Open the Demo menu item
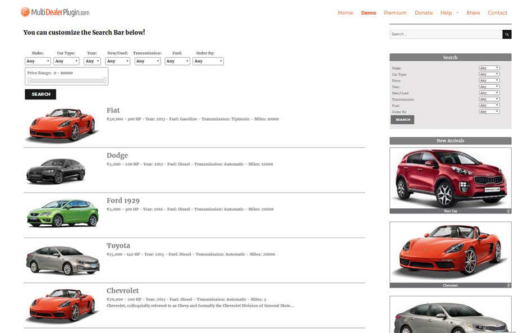The height and width of the screenshot is (333, 523). (369, 13)
